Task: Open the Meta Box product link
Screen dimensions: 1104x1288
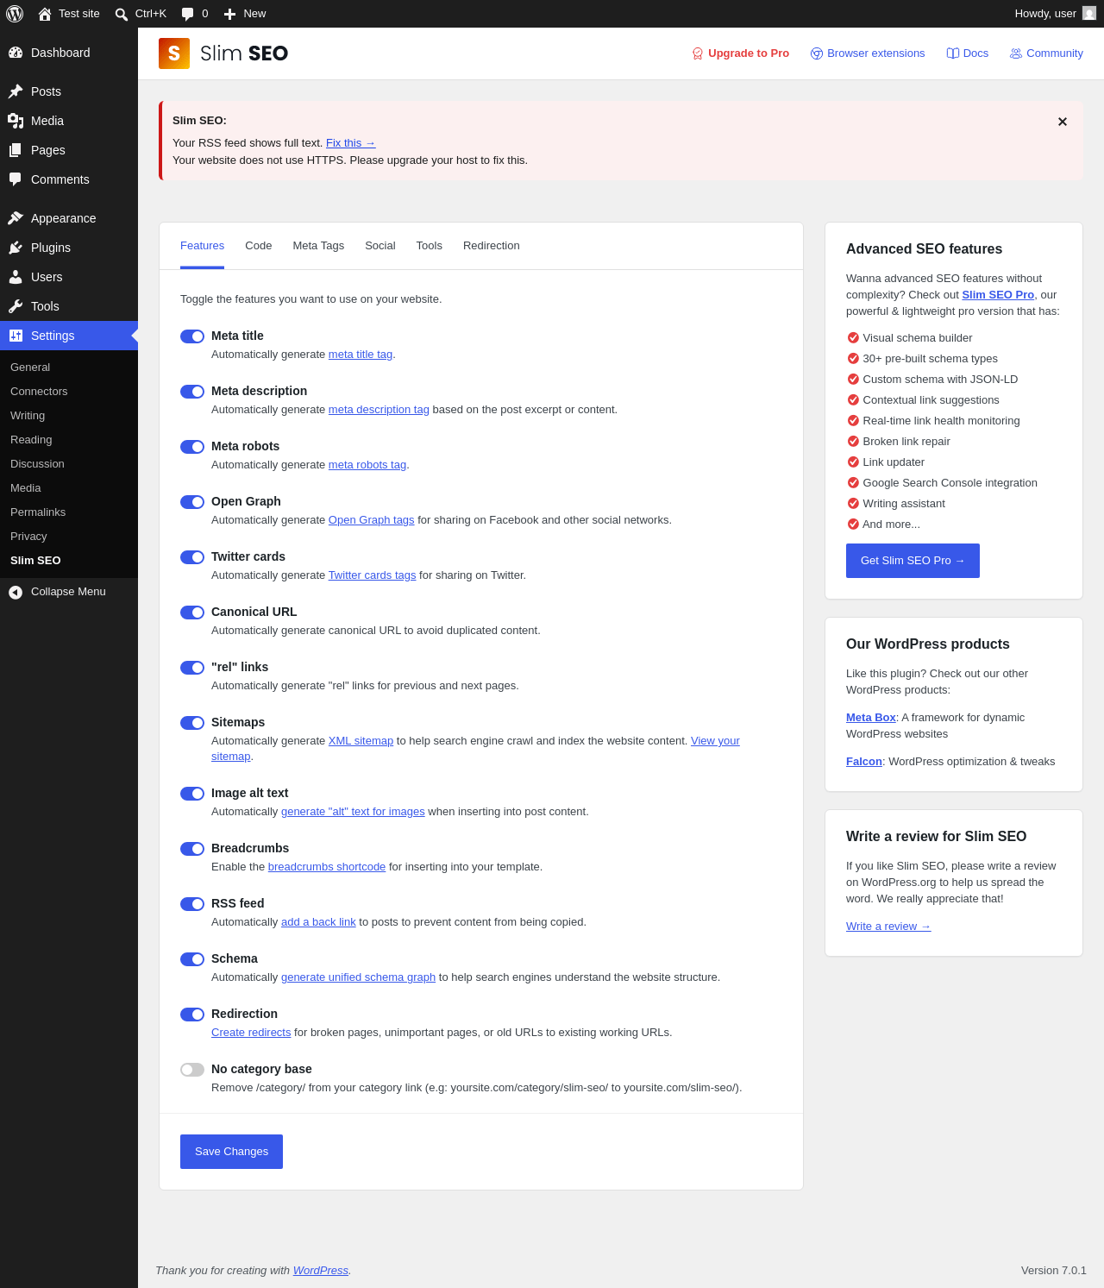Action: click(871, 718)
